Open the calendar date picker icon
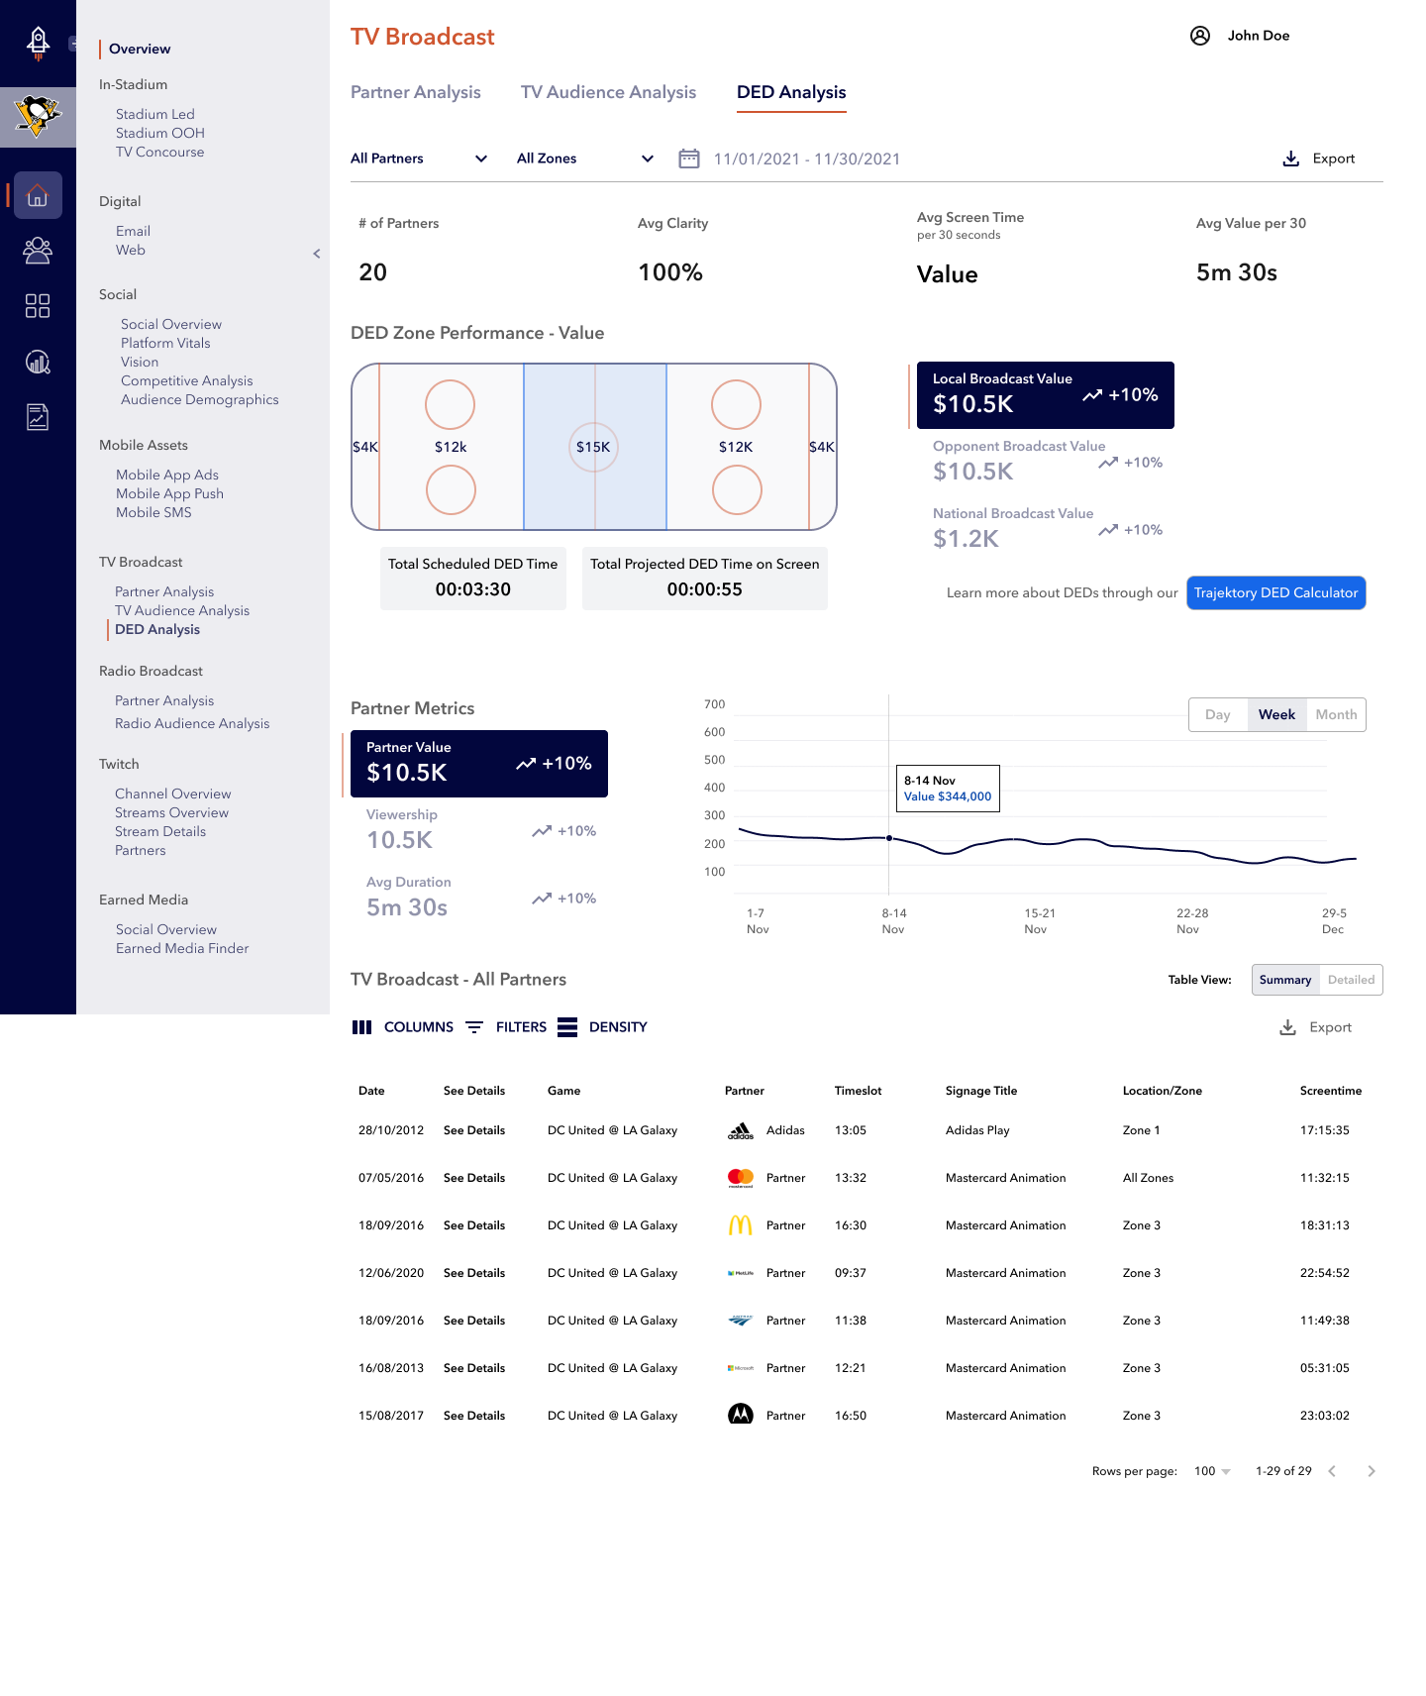Viewport: 1426px width, 1696px height. click(689, 159)
